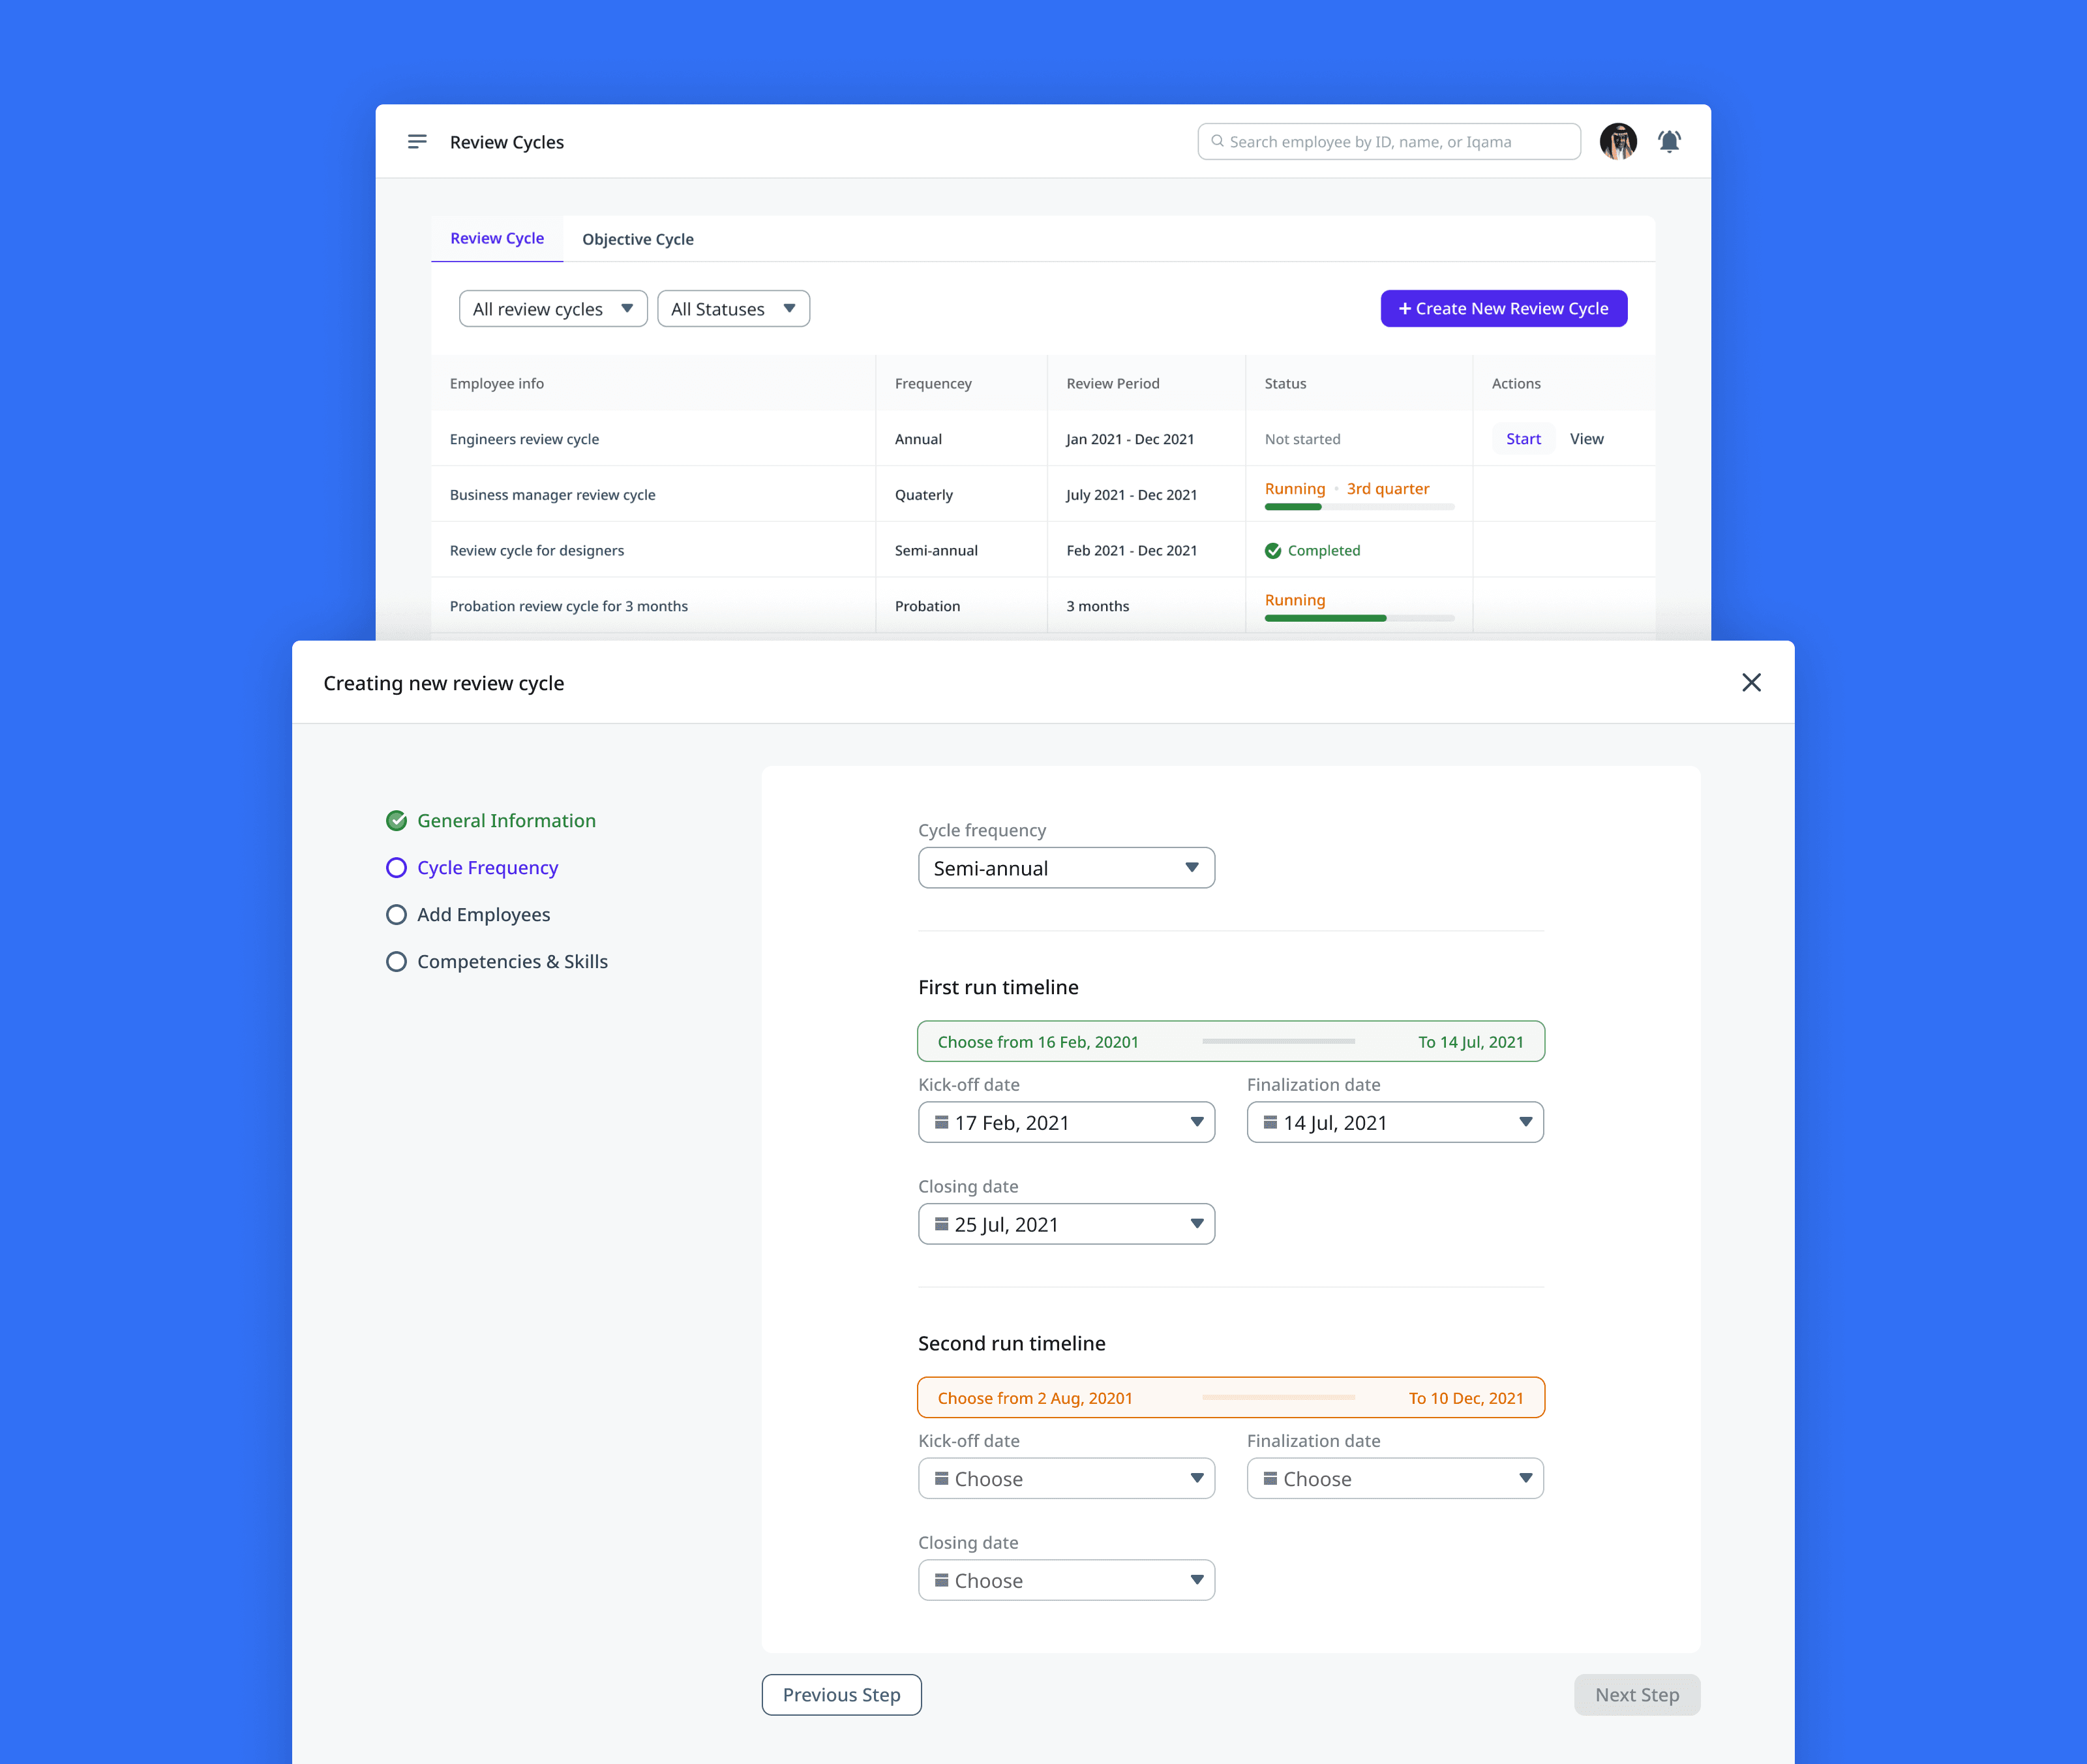Click calendar icon in first Kick-off date
The image size is (2087, 1764).
[x=940, y=1122]
